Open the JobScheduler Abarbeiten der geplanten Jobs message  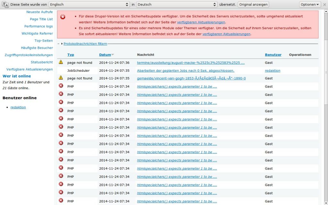185,70
